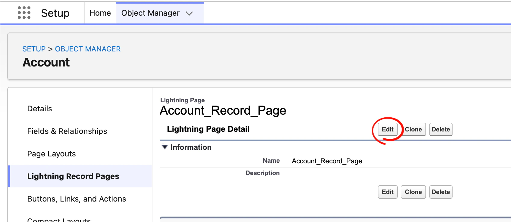This screenshot has width=511, height=222.
Task: Follow the OBJECT MANAGER breadcrumb link
Action: click(88, 49)
